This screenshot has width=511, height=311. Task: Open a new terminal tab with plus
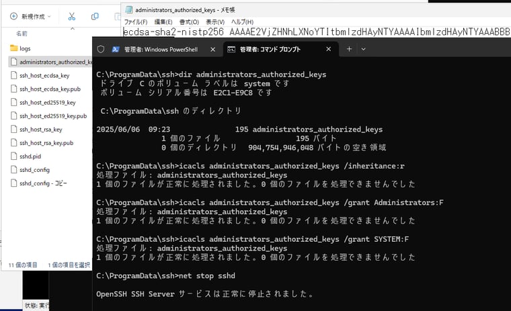(349, 49)
